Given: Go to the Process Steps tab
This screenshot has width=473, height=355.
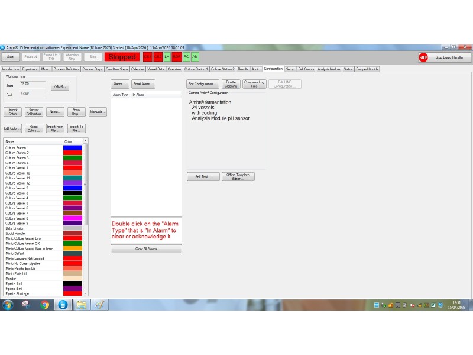Looking at the screenshot, I should 92,69.
